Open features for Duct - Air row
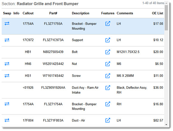This screenshot has height=131, width=173. click(x=108, y=120)
